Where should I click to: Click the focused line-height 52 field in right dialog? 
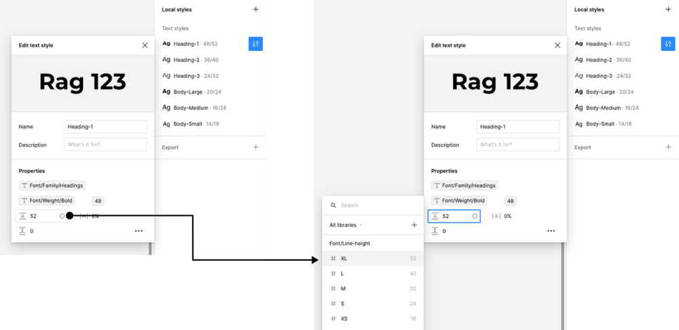pyautogui.click(x=454, y=216)
